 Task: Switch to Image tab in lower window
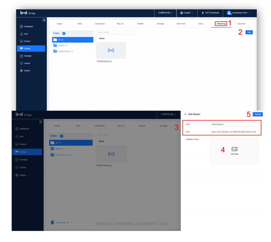click(57, 126)
